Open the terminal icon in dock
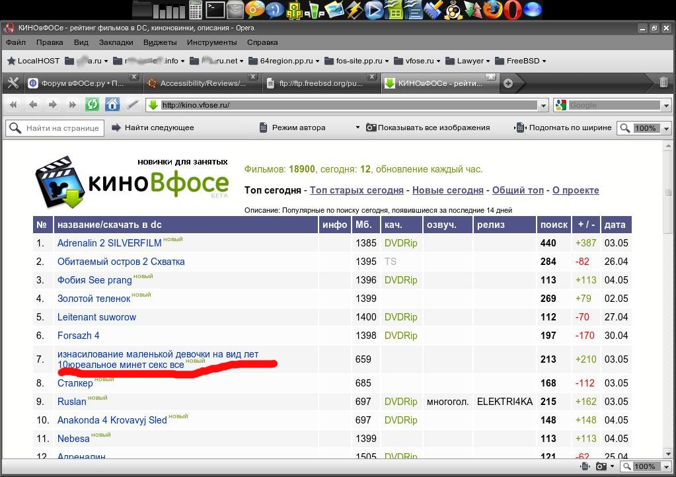The height and width of the screenshot is (477, 676). 215,9
